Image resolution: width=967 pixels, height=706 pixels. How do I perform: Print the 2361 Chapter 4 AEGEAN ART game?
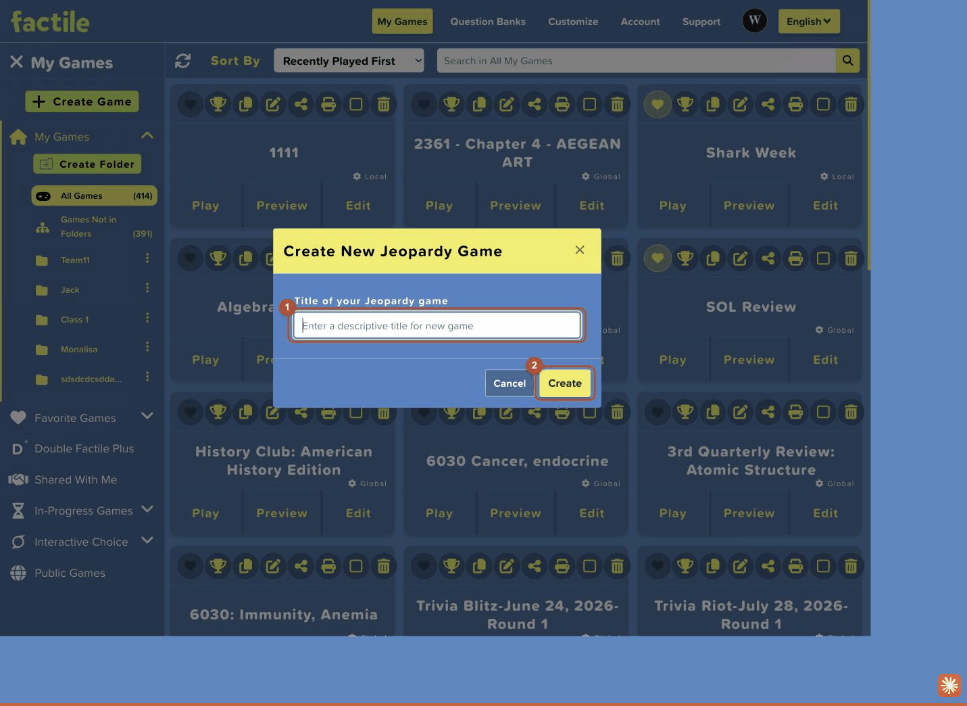[x=562, y=104]
